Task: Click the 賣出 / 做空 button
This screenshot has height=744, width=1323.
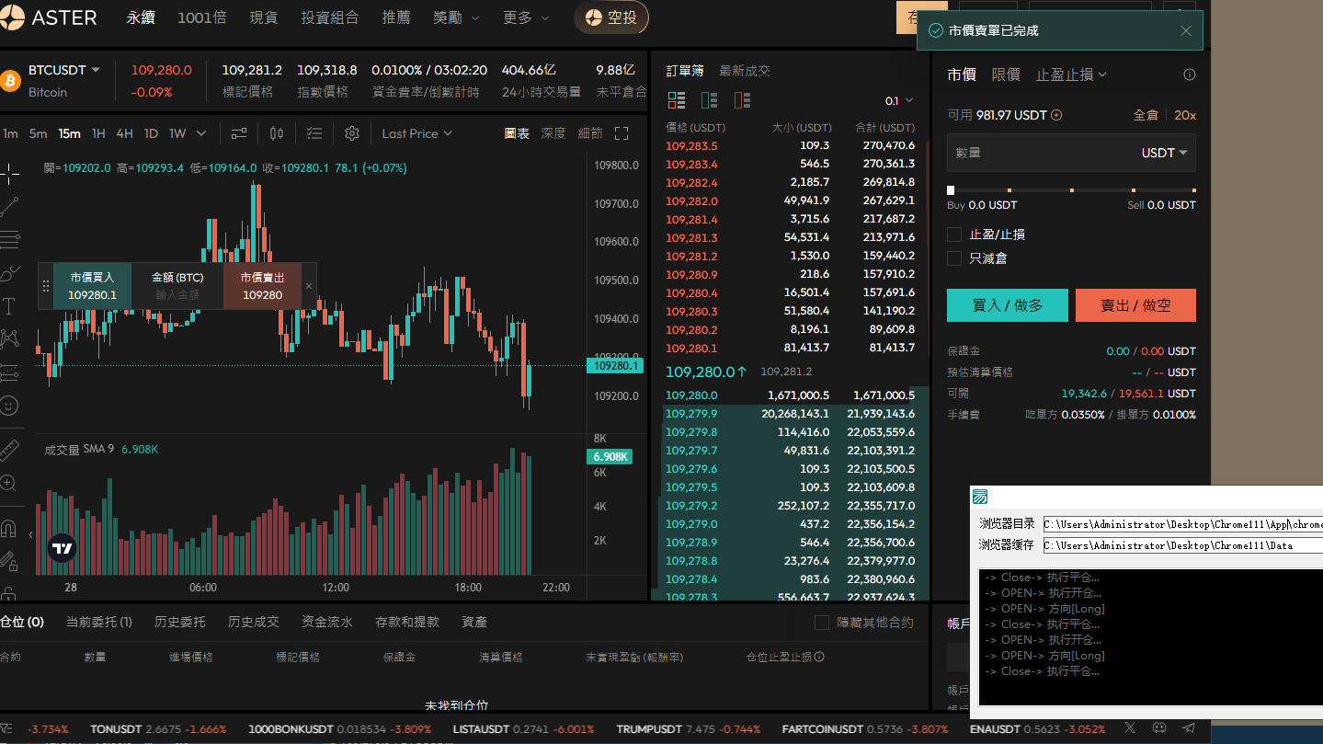Action: pyautogui.click(x=1135, y=305)
